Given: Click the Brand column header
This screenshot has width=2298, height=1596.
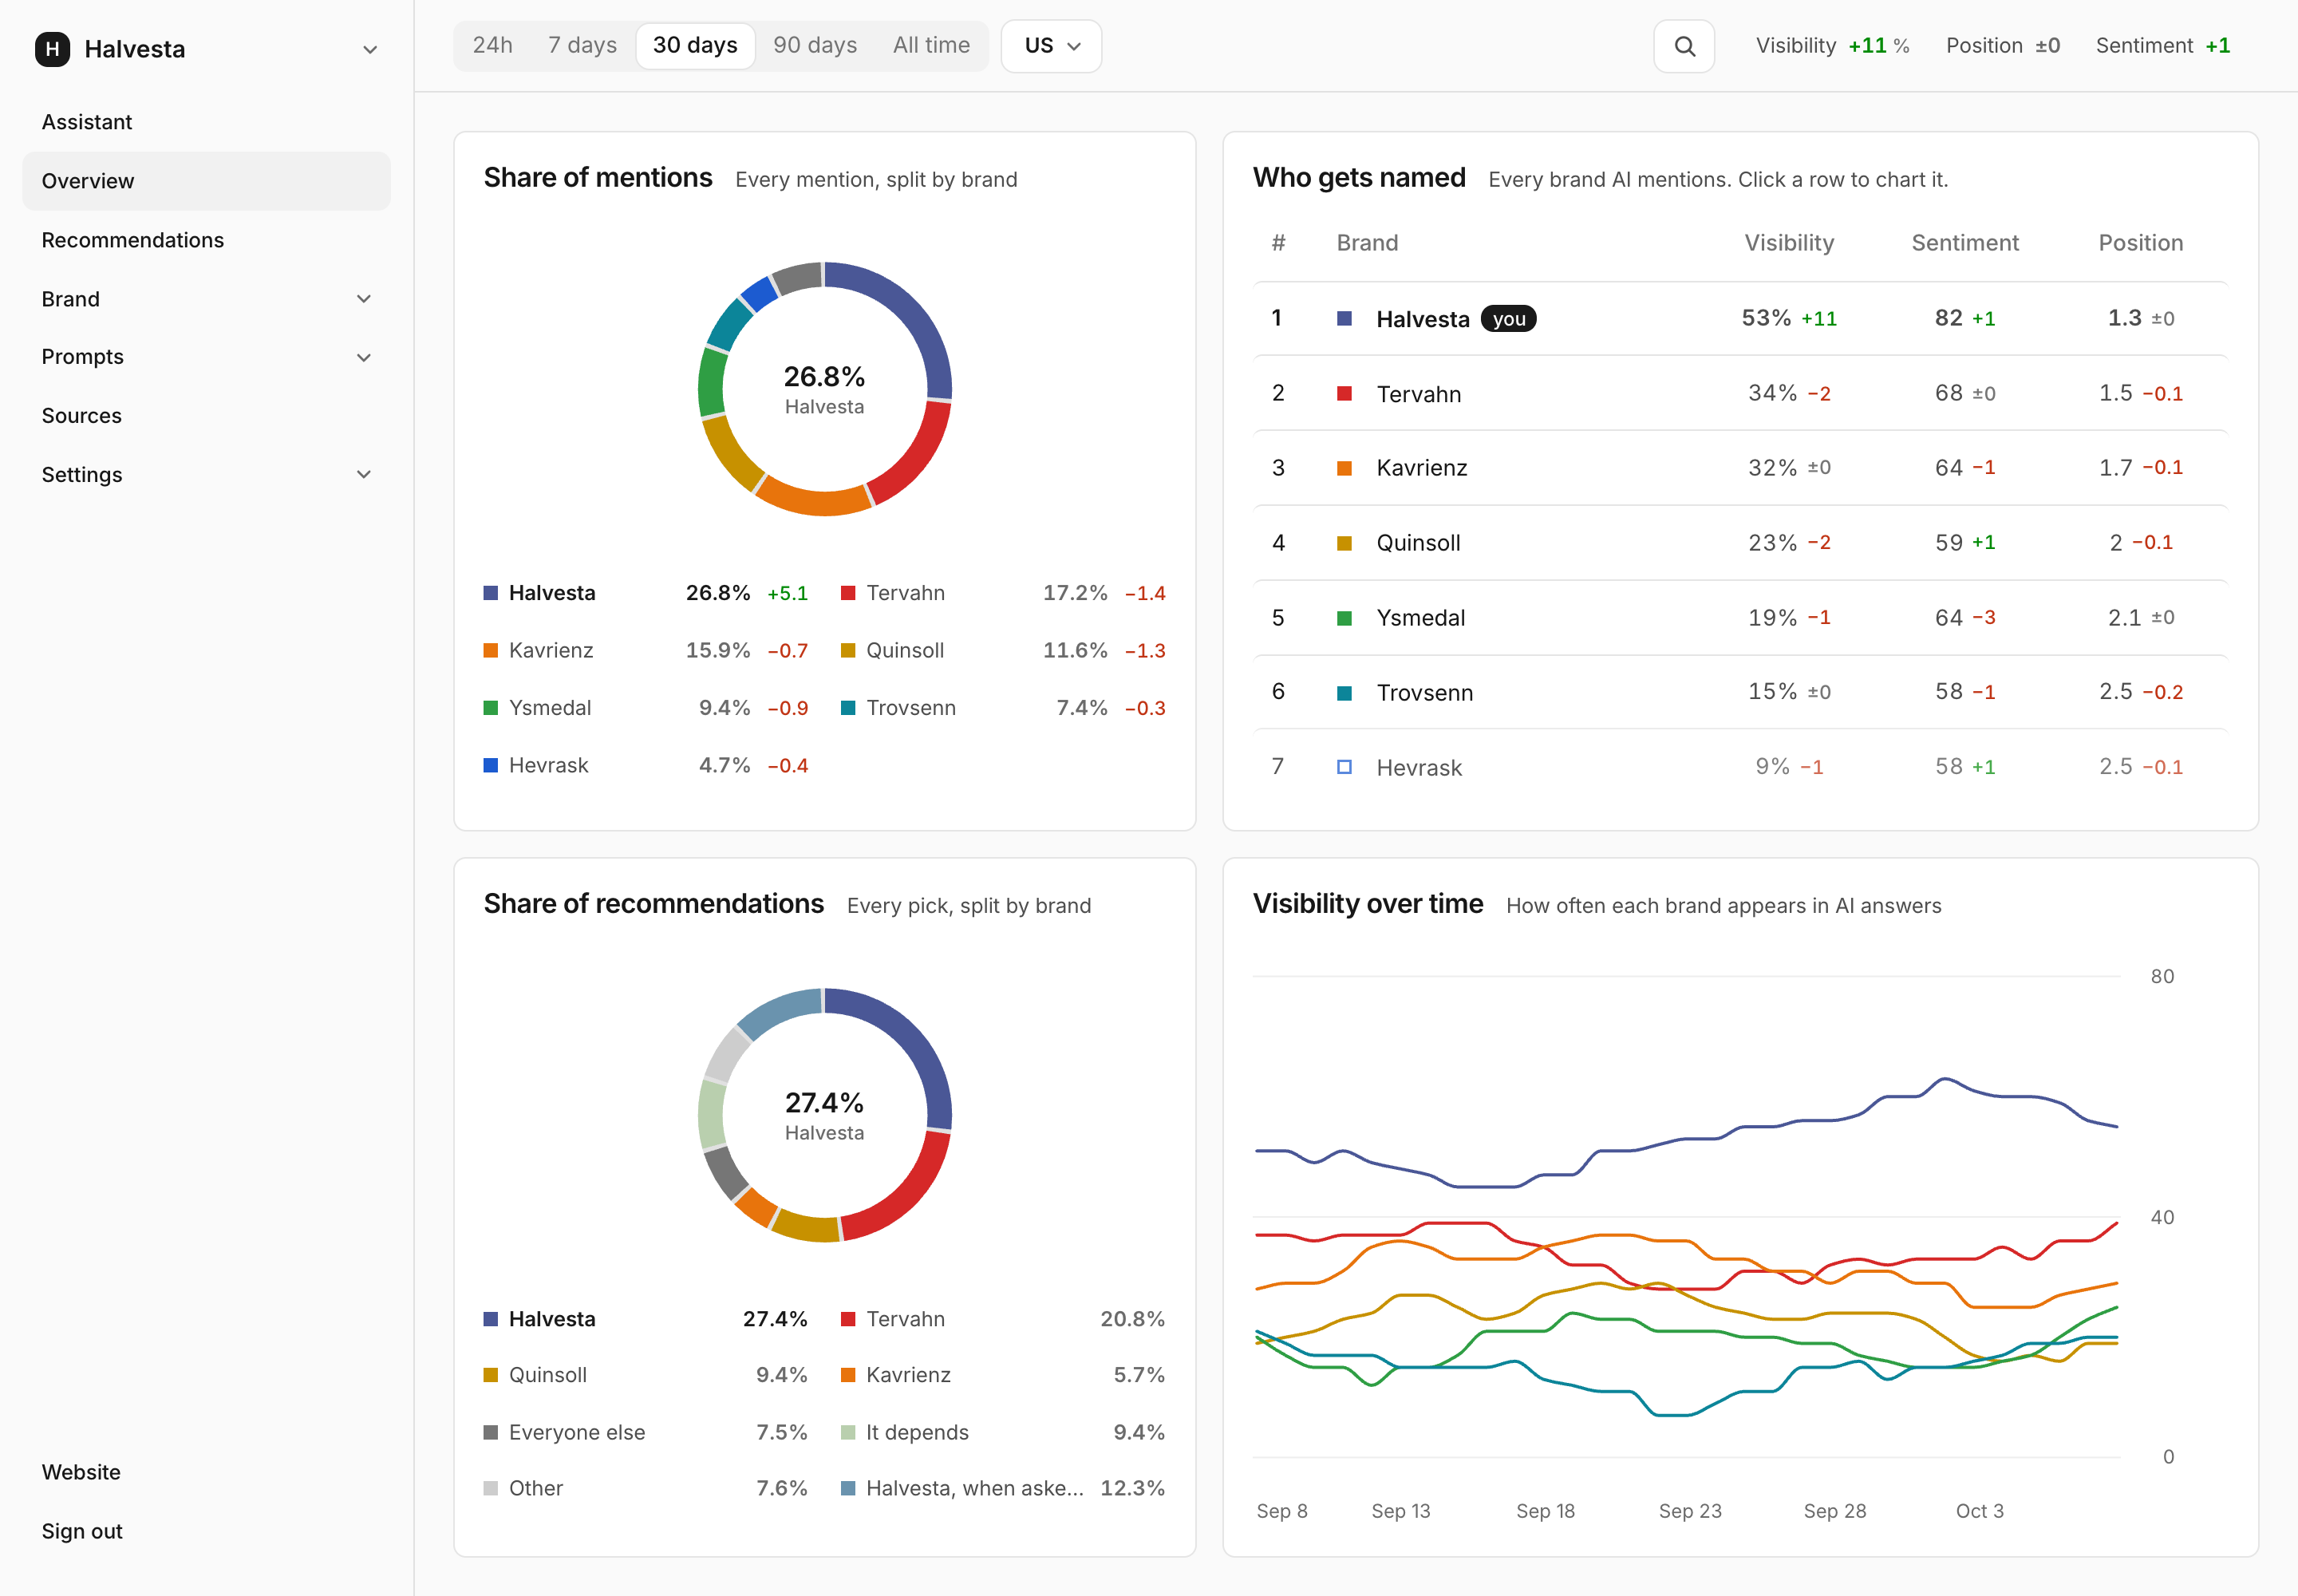Looking at the screenshot, I should (1367, 243).
